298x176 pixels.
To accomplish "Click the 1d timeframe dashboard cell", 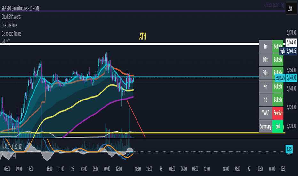I will tap(265, 100).
